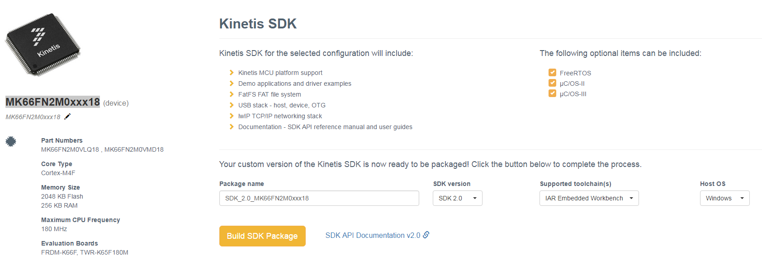This screenshot has height=260, width=762.
Task: Open the SDK API Documentation v2.0 link
Action: pyautogui.click(x=373, y=236)
